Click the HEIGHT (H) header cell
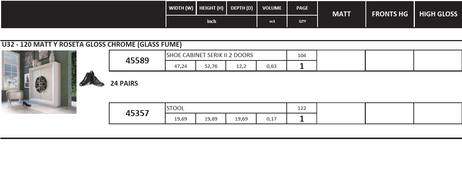The height and width of the screenshot is (178, 462). point(211,8)
